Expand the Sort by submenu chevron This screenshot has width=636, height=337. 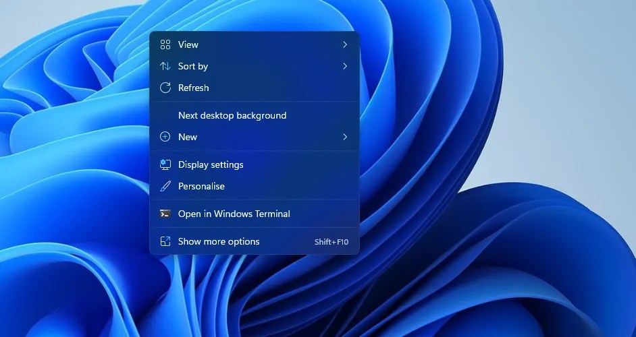[x=345, y=66]
